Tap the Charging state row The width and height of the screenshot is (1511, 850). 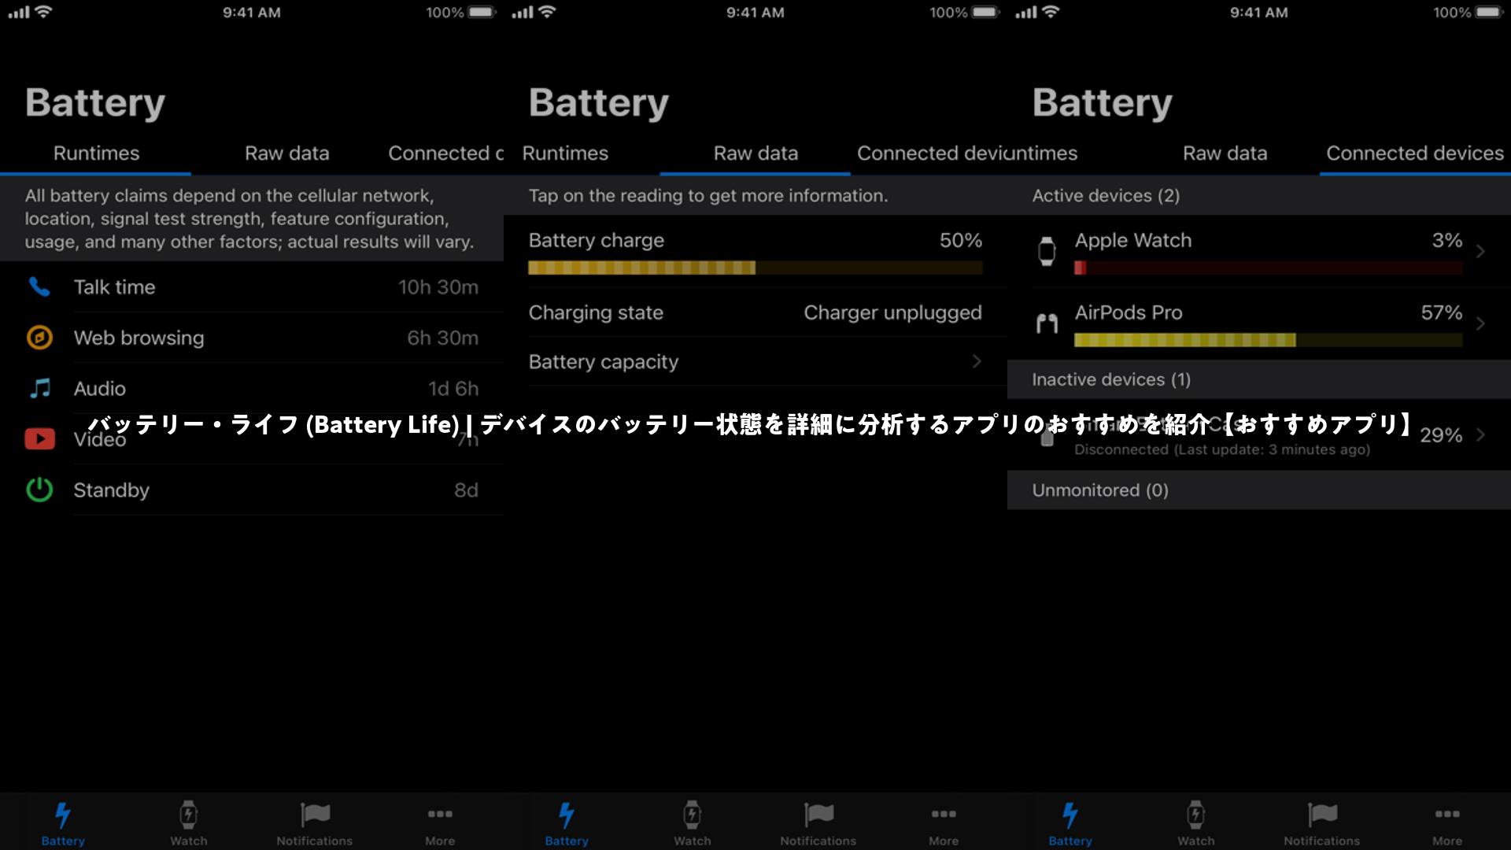coord(755,312)
